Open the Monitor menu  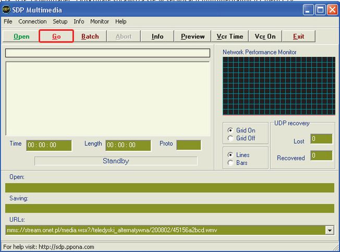[100, 21]
